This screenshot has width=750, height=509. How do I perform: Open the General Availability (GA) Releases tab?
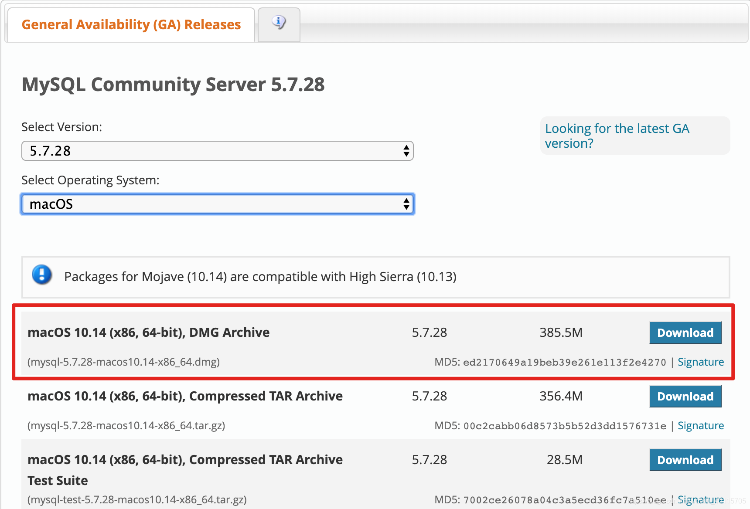pos(131,25)
